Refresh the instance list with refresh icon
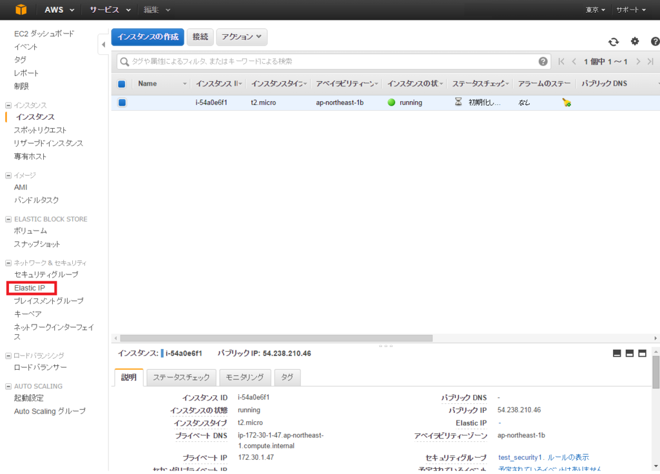Viewport: 660px width, 474px height. click(x=614, y=42)
